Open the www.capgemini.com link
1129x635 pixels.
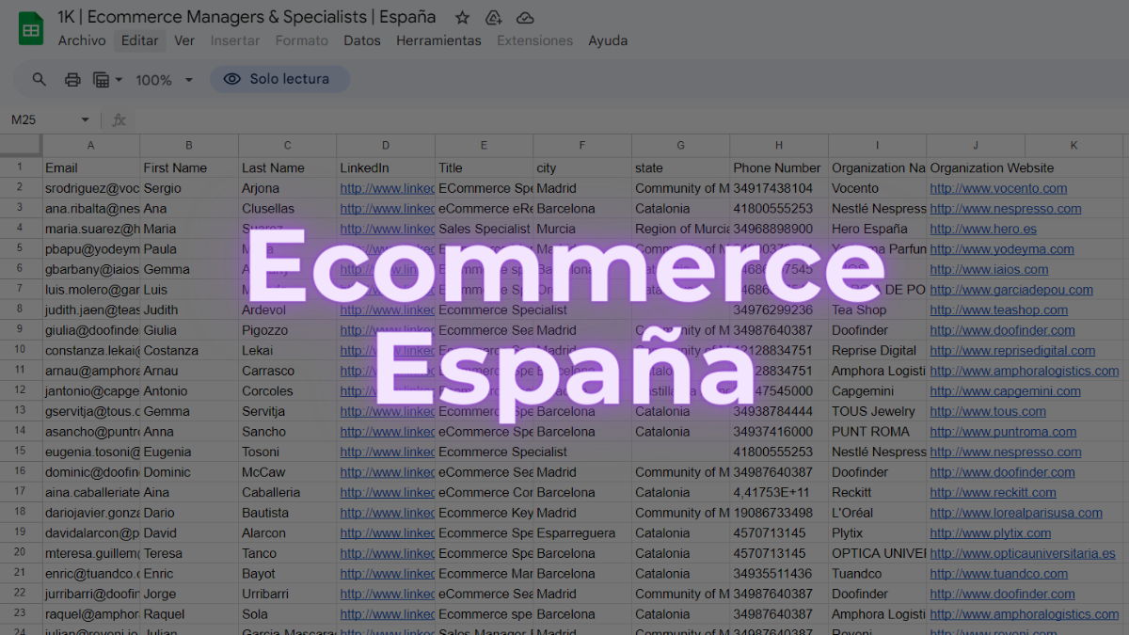[x=1005, y=391]
